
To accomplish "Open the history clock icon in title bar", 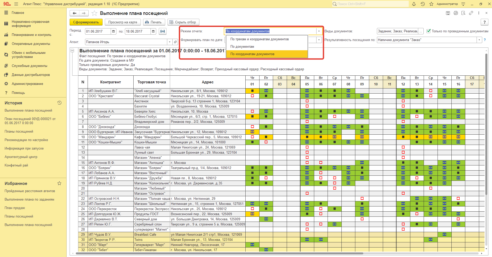I will tap(423, 4).
